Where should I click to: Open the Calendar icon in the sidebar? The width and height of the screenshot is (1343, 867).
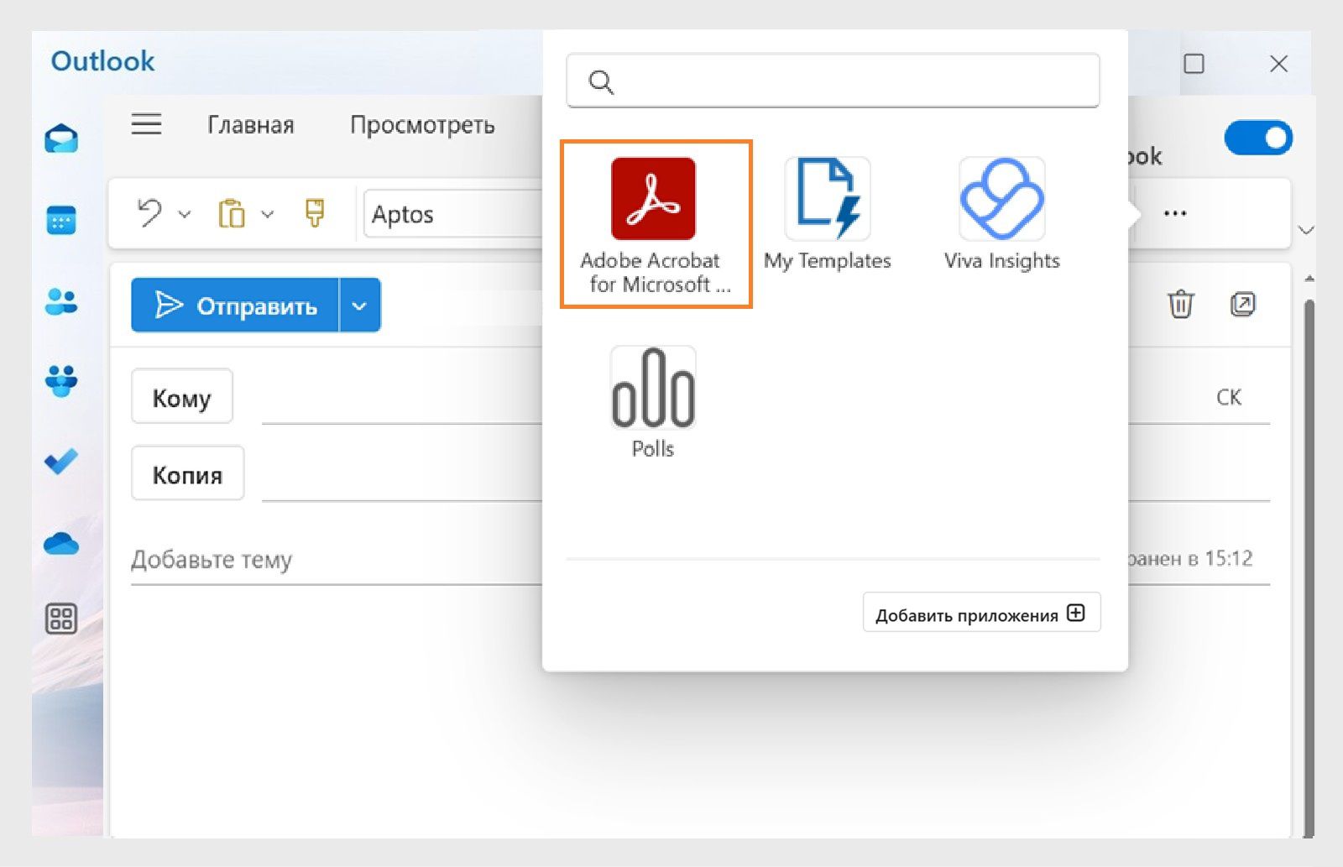point(63,221)
